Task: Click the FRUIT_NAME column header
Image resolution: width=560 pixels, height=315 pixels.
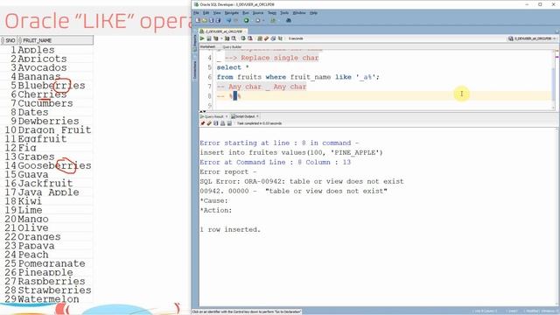Action: pos(56,40)
